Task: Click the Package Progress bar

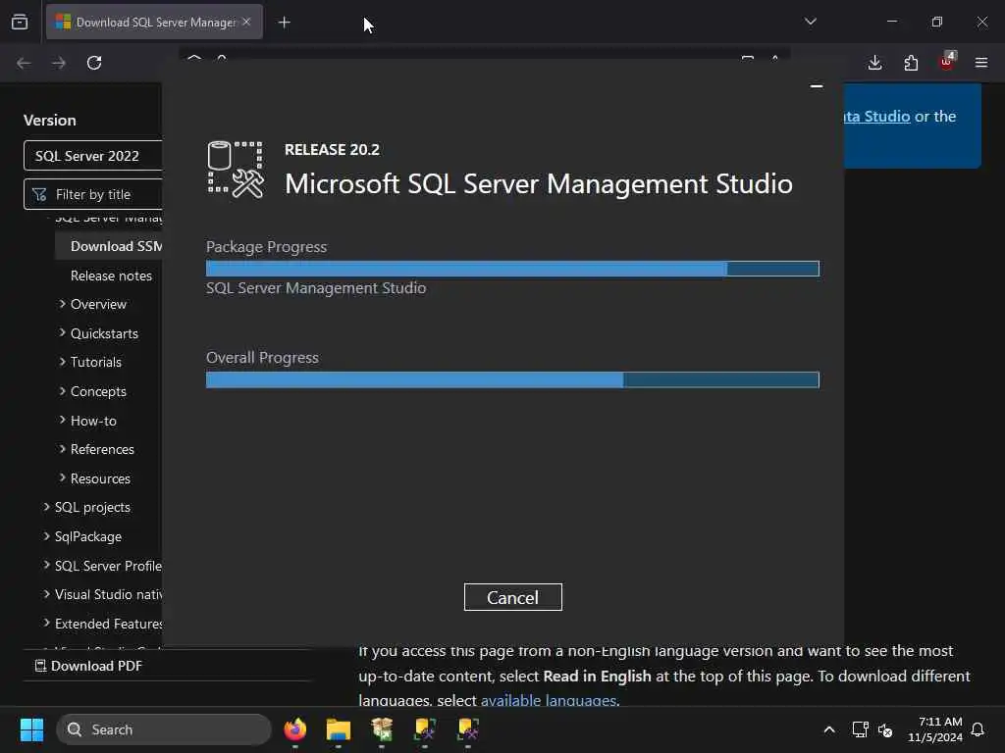Action: point(512,269)
